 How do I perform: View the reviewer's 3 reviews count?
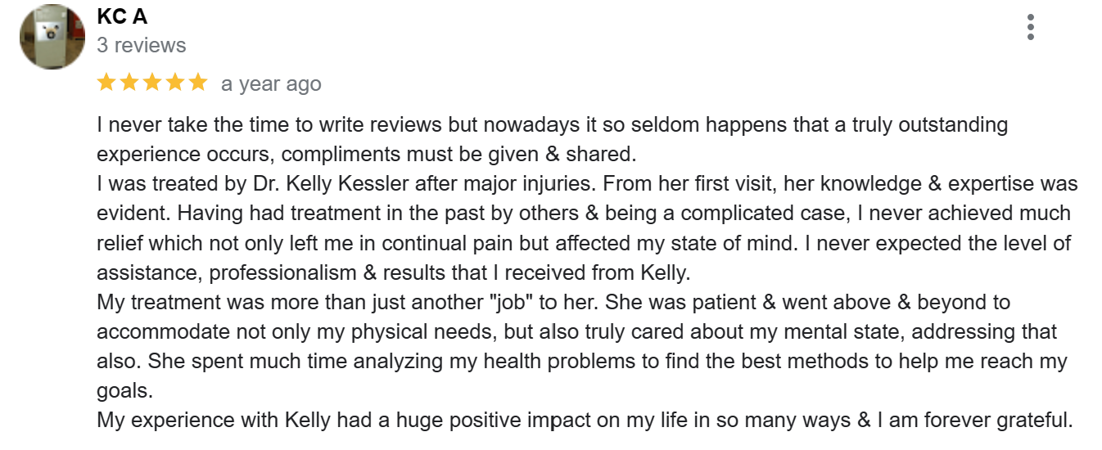tap(141, 45)
